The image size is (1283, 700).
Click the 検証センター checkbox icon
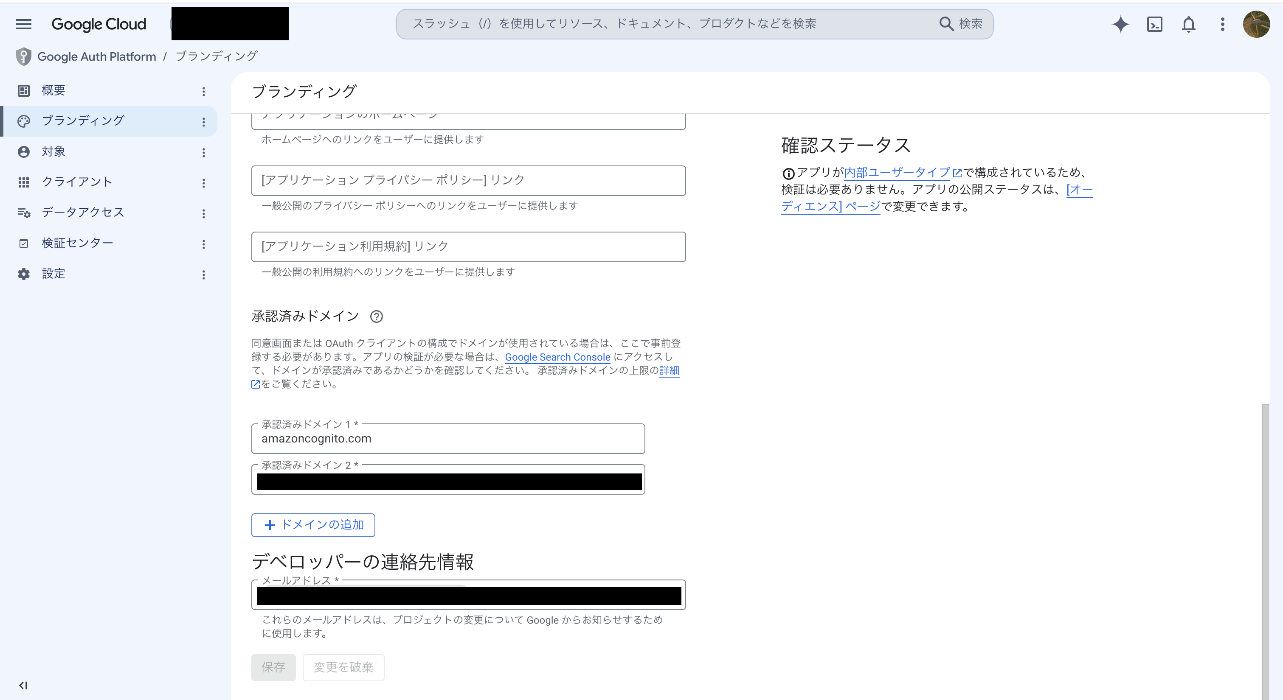(x=23, y=244)
